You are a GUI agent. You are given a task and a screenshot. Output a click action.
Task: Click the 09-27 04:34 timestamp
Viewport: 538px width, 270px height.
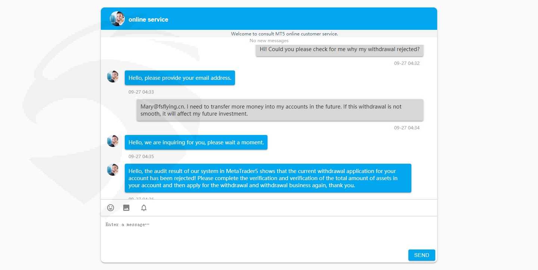[407, 128]
